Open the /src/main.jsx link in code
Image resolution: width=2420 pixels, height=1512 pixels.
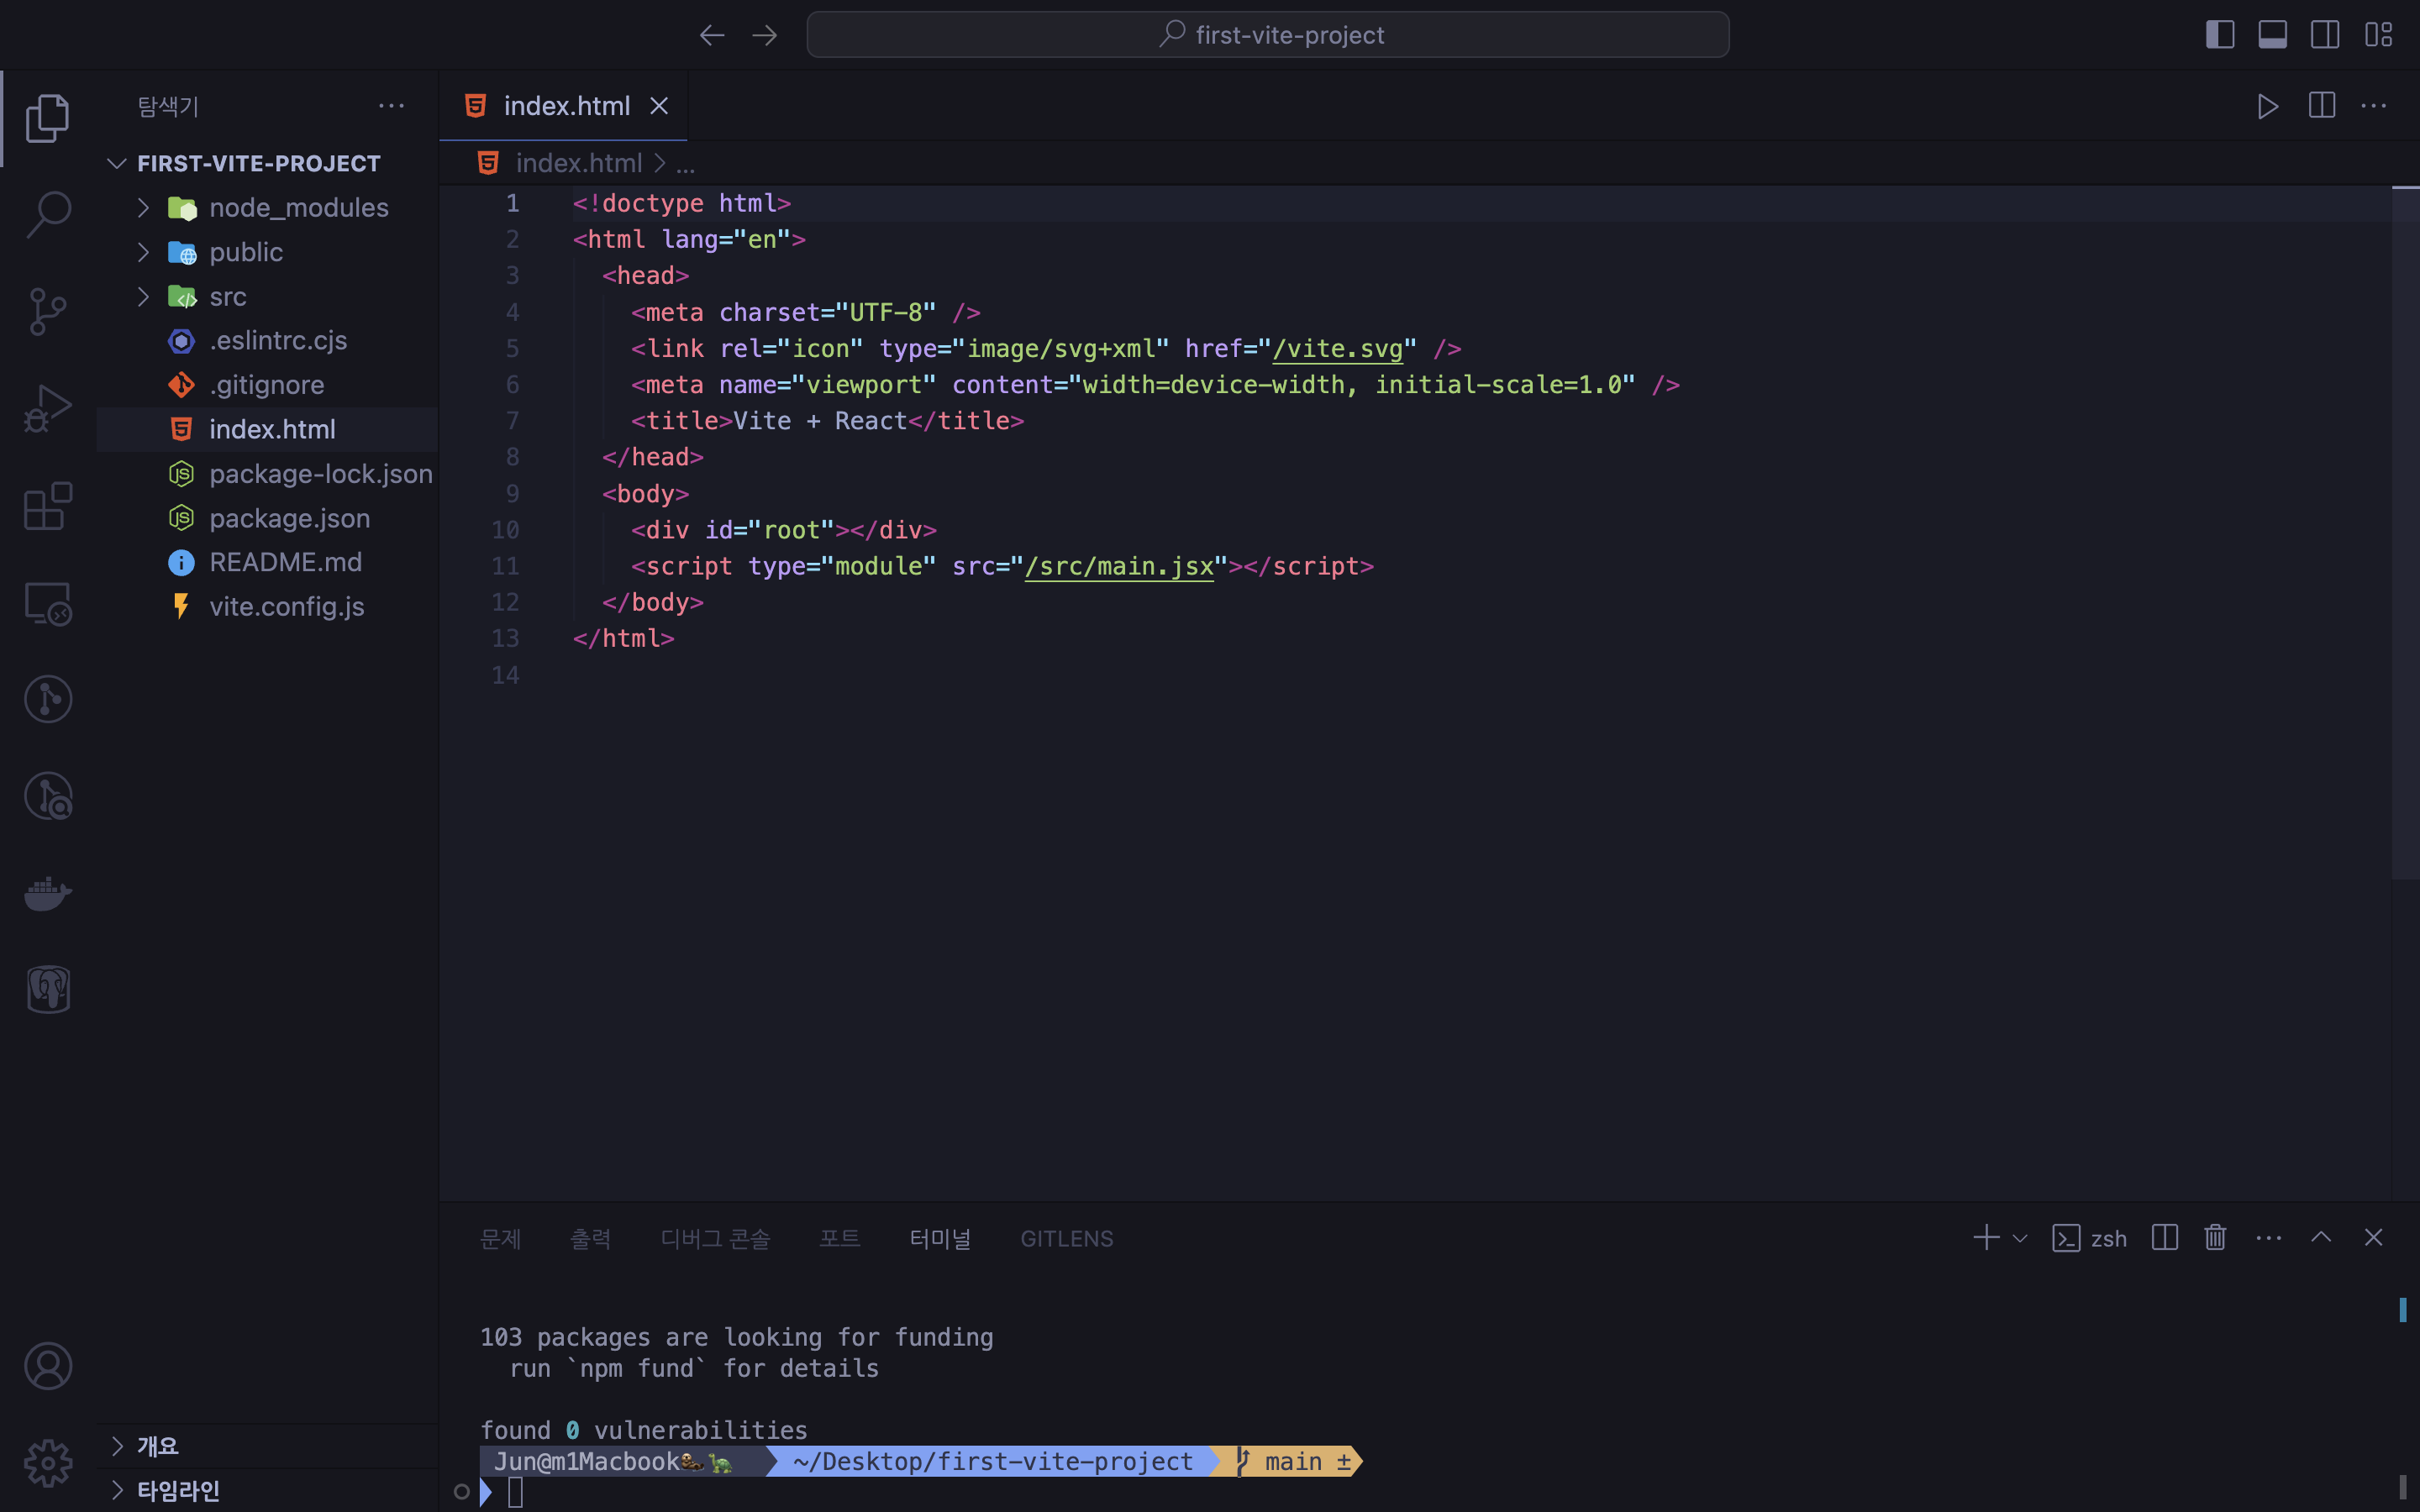pyautogui.click(x=1118, y=567)
